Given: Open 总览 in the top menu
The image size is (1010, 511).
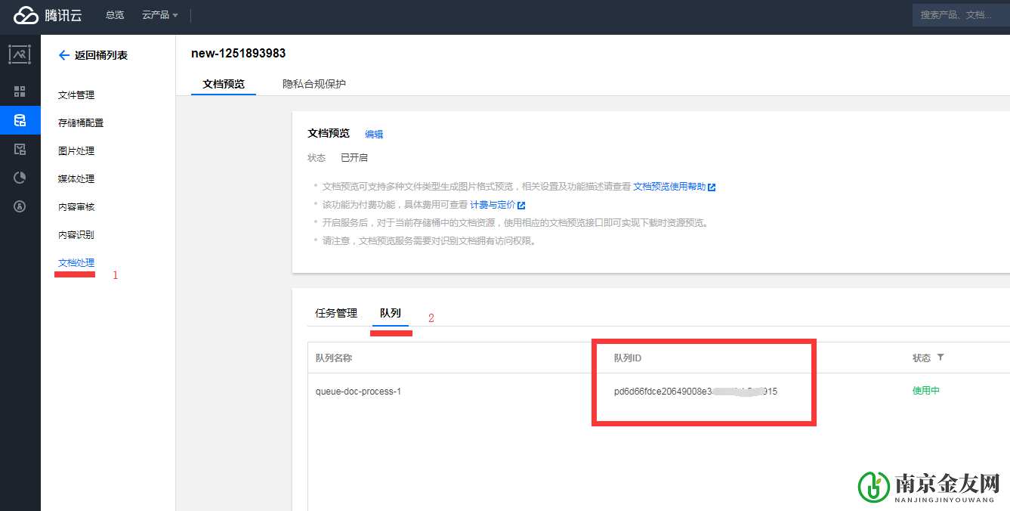Looking at the screenshot, I should tap(114, 14).
